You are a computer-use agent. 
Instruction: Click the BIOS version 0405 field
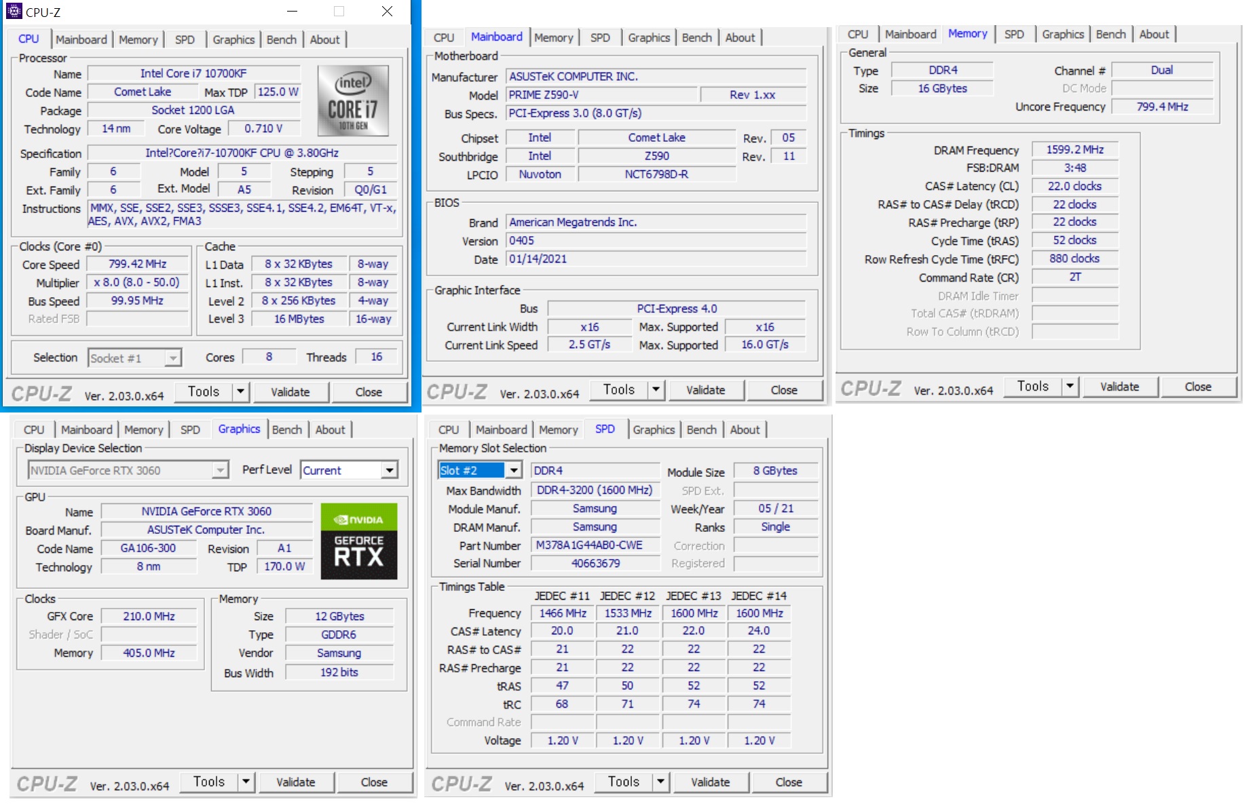click(656, 241)
